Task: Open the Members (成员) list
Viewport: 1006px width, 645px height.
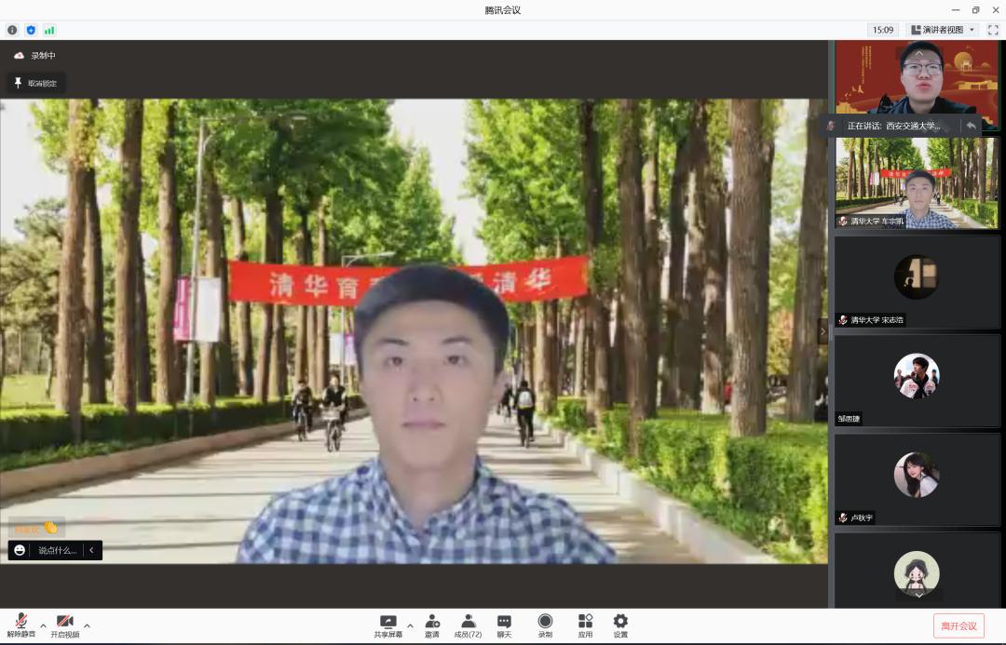Action: pos(468,625)
